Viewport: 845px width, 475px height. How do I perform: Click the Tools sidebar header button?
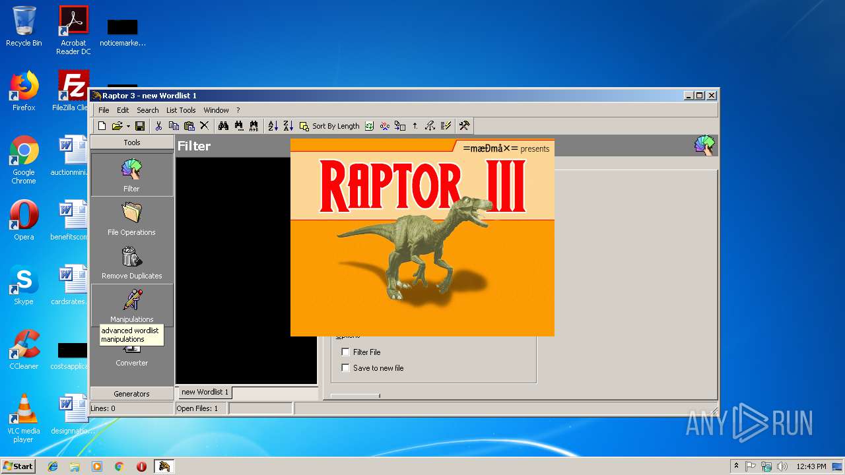point(131,142)
